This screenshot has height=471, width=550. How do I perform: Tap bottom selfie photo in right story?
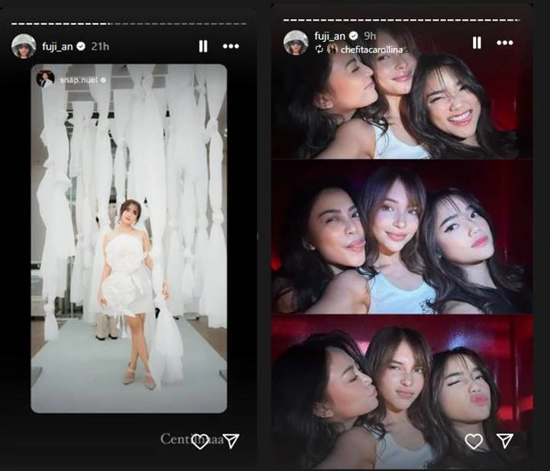(x=403, y=392)
